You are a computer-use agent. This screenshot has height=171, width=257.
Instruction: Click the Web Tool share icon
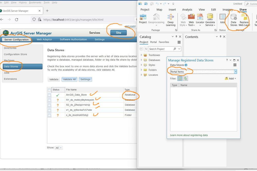(x=191, y=20)
